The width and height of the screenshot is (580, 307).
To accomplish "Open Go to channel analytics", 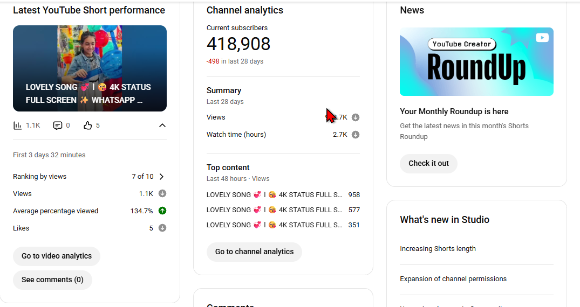I will point(254,252).
